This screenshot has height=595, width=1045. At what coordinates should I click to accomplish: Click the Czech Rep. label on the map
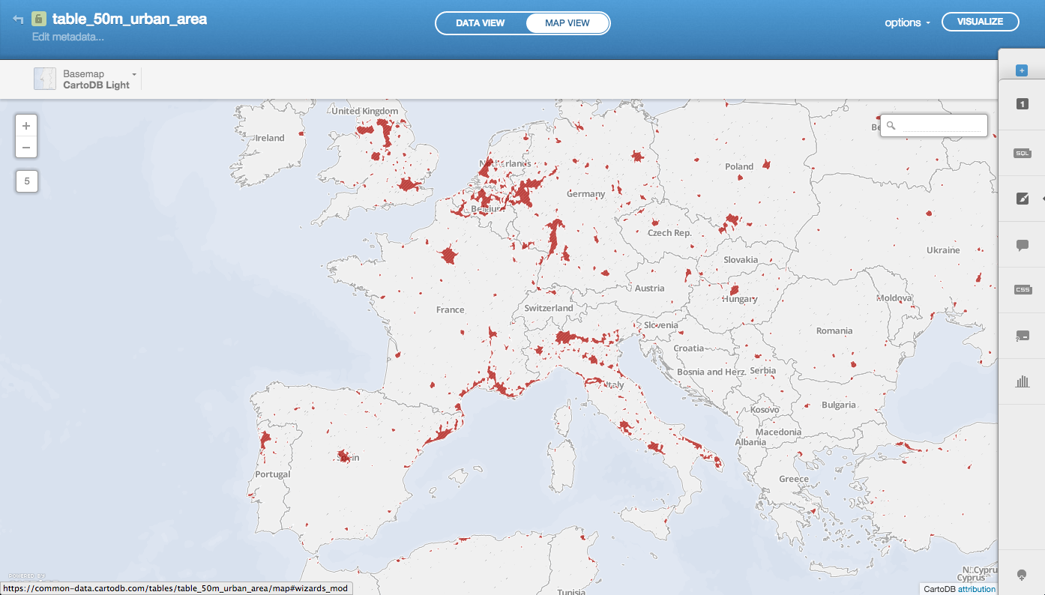point(669,233)
